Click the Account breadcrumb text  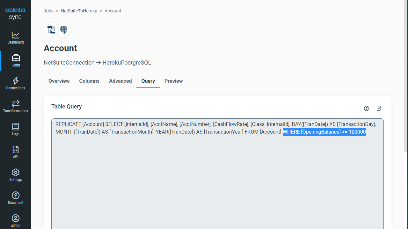pyautogui.click(x=113, y=11)
